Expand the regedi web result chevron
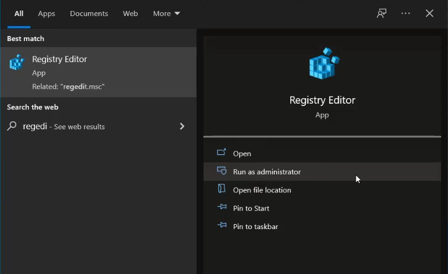Viewport: 448px width, 274px height. (182, 126)
